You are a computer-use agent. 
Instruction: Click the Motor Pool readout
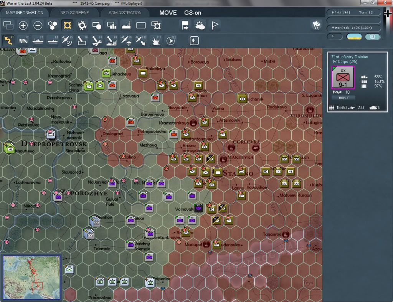pos(353,28)
